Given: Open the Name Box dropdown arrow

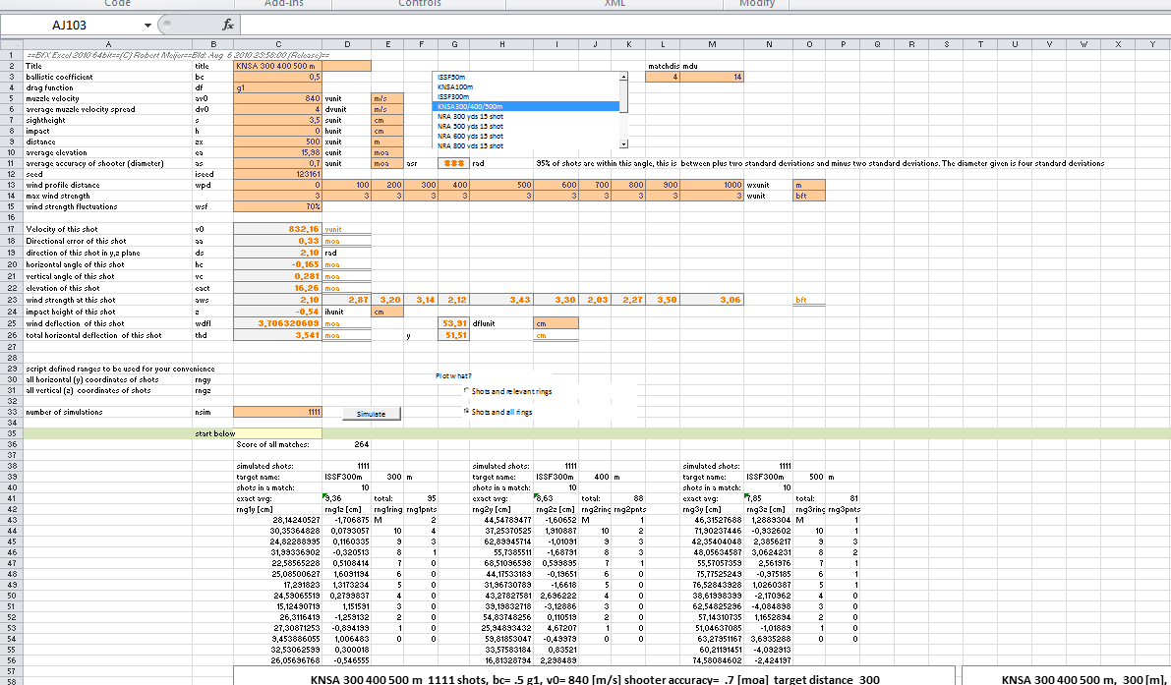Looking at the screenshot, I should [x=147, y=26].
